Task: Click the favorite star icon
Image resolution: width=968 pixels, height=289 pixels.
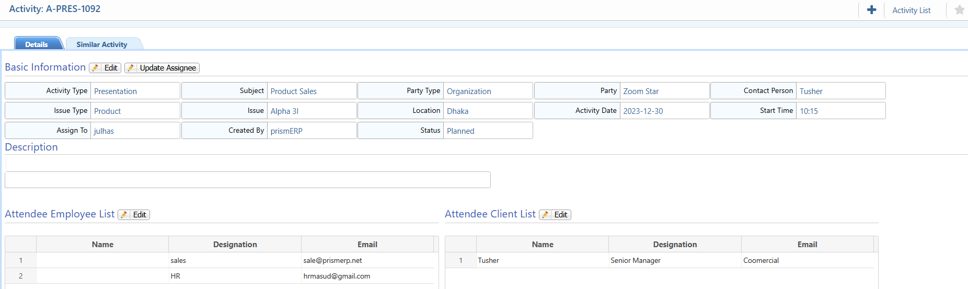Action: 959,10
